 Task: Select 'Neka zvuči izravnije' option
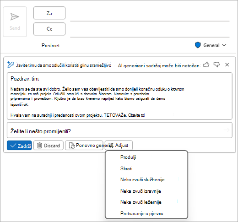[146, 191]
